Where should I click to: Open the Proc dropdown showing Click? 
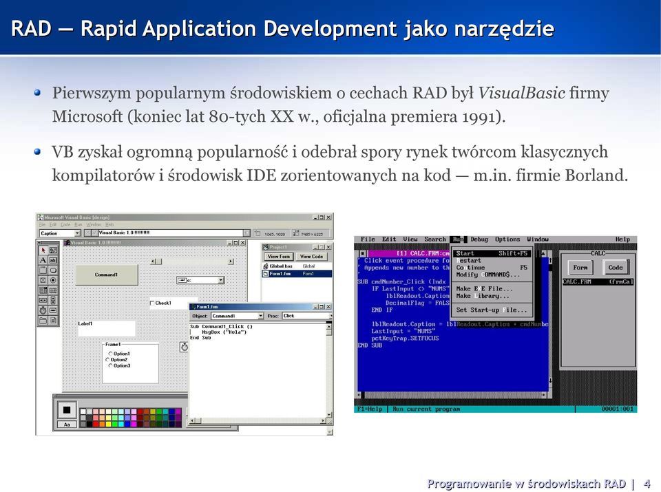(x=331, y=316)
